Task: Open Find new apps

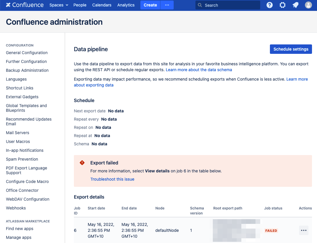Action: coord(19,229)
